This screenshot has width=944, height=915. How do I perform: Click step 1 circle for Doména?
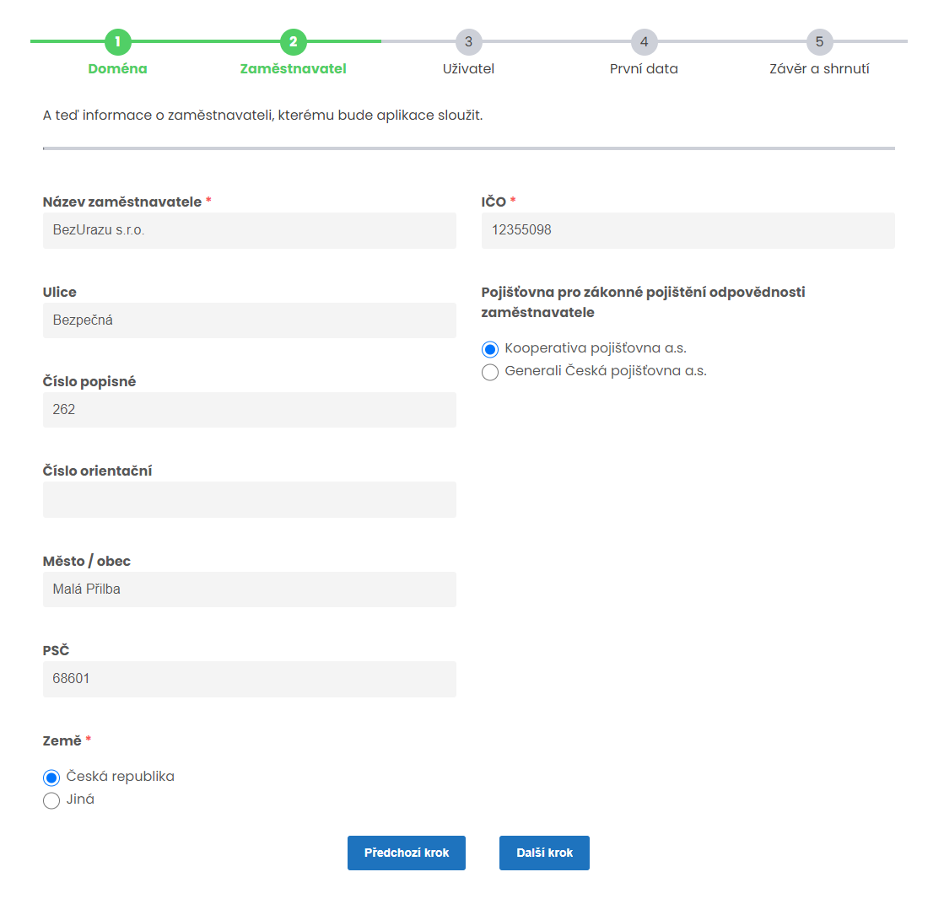[x=118, y=41]
